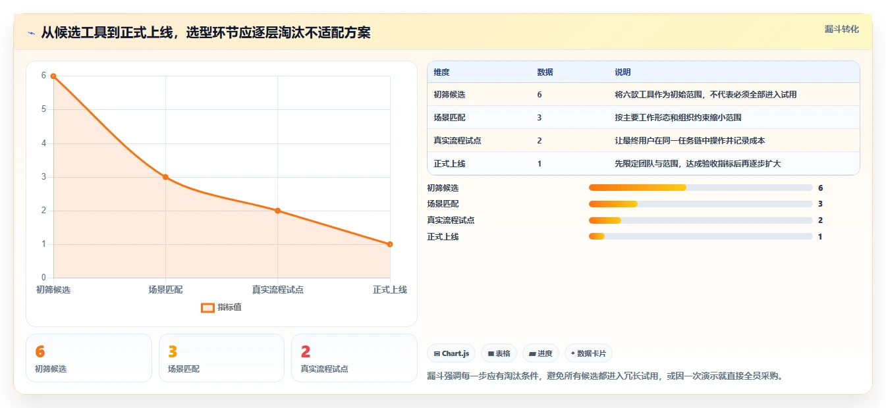Select the 真实流程试点 table row cell
This screenshot has width=886, height=408.
[457, 141]
